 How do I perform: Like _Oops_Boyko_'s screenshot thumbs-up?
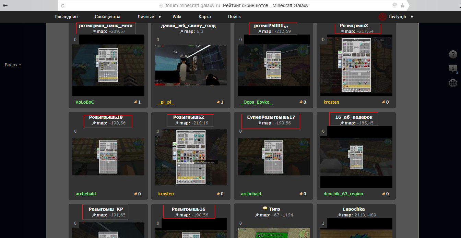pos(301,102)
